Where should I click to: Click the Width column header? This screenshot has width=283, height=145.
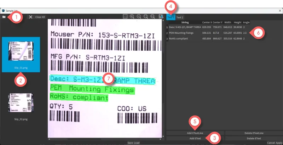point(228,22)
